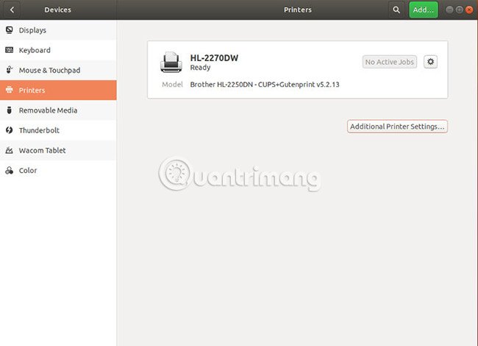
Task: Click the Mouse & Touchpad icon
Action: coord(10,70)
